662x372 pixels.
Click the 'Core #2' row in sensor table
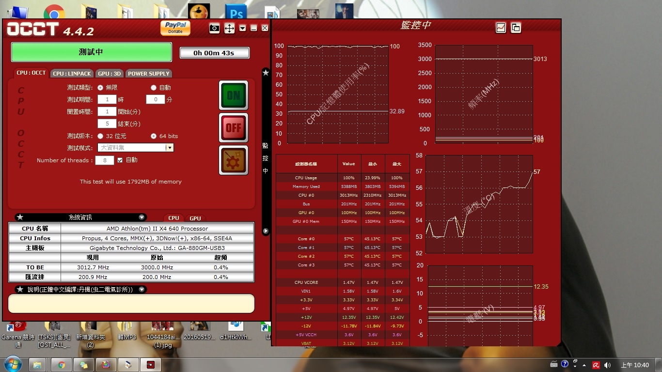click(343, 256)
